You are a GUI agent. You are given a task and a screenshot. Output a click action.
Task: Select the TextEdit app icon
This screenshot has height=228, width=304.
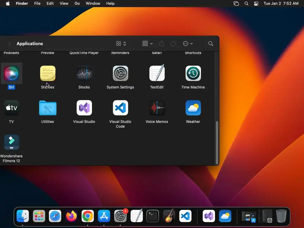pyautogui.click(x=157, y=73)
